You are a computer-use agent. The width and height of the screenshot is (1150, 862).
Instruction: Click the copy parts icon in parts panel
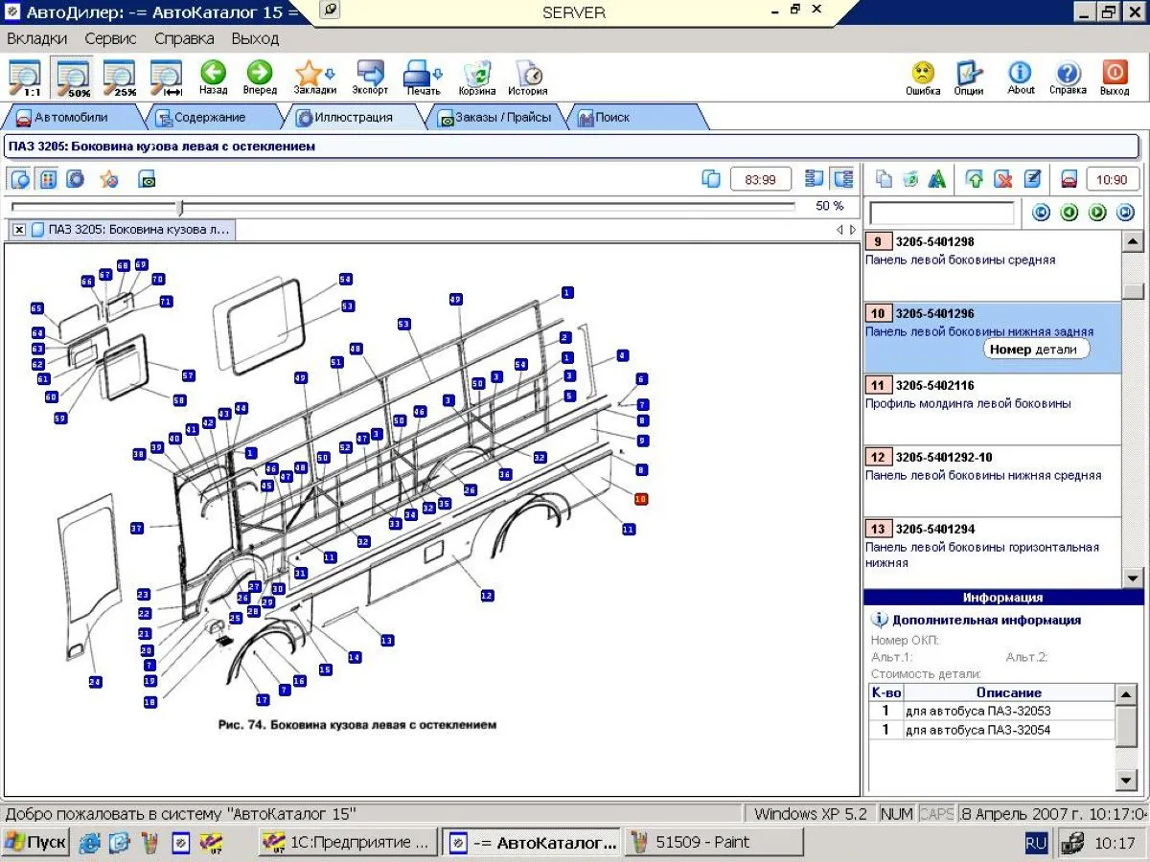(x=884, y=179)
